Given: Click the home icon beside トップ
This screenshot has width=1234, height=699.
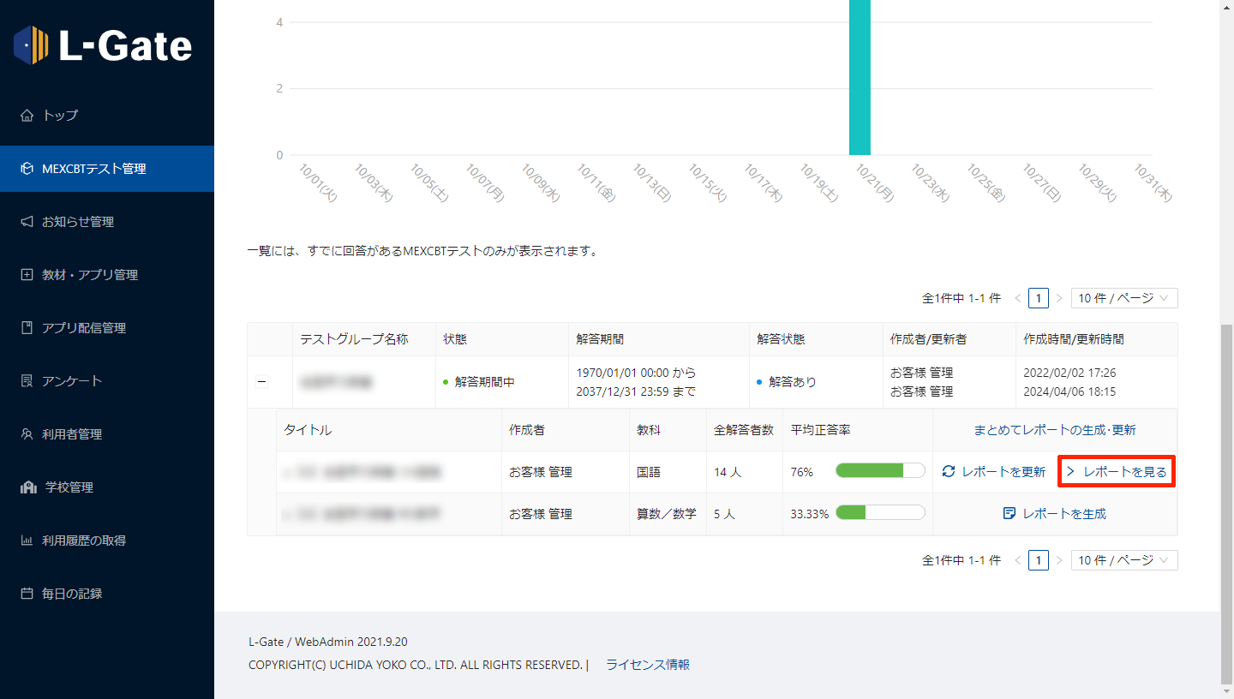Looking at the screenshot, I should (x=27, y=116).
